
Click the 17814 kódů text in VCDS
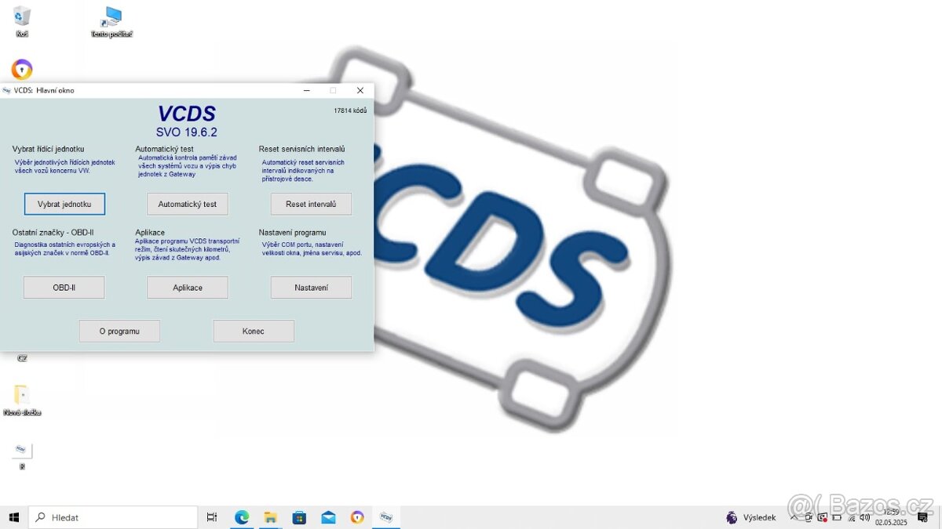tap(350, 111)
